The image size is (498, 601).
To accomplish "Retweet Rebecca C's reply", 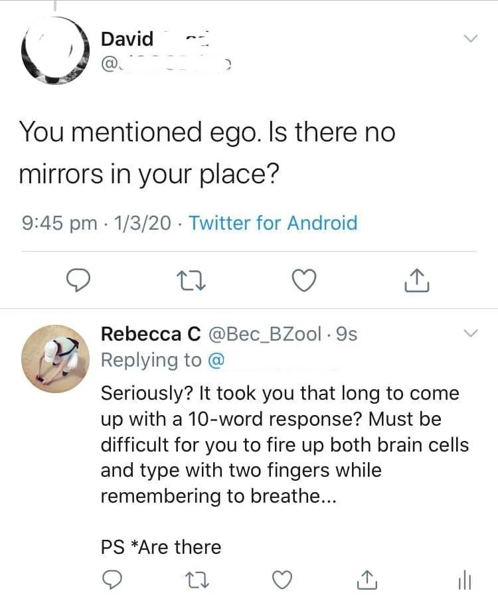I will click(x=197, y=580).
